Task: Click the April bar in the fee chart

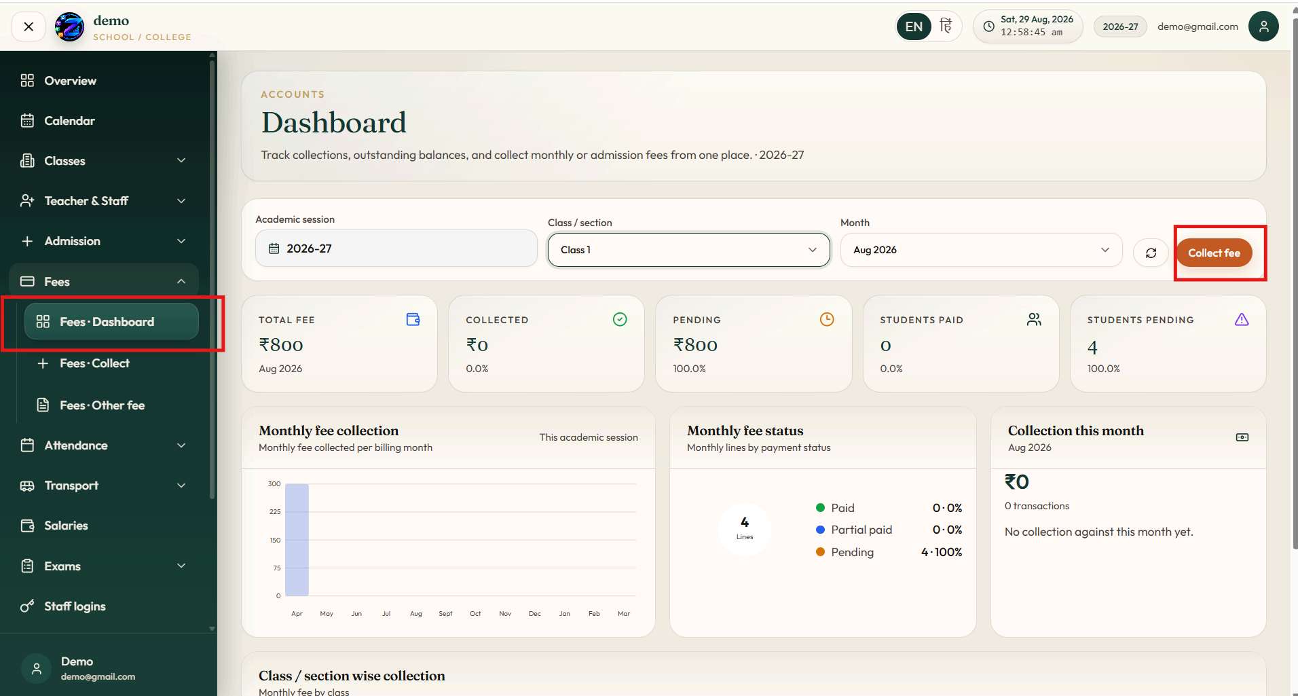Action: click(297, 540)
